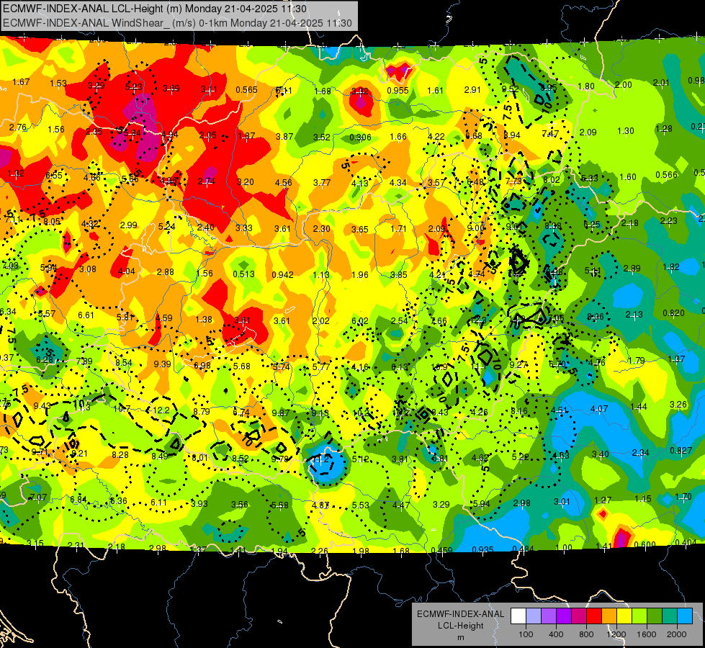Click the light lavender legend color swatch
The height and width of the screenshot is (648, 705).
coord(534,616)
